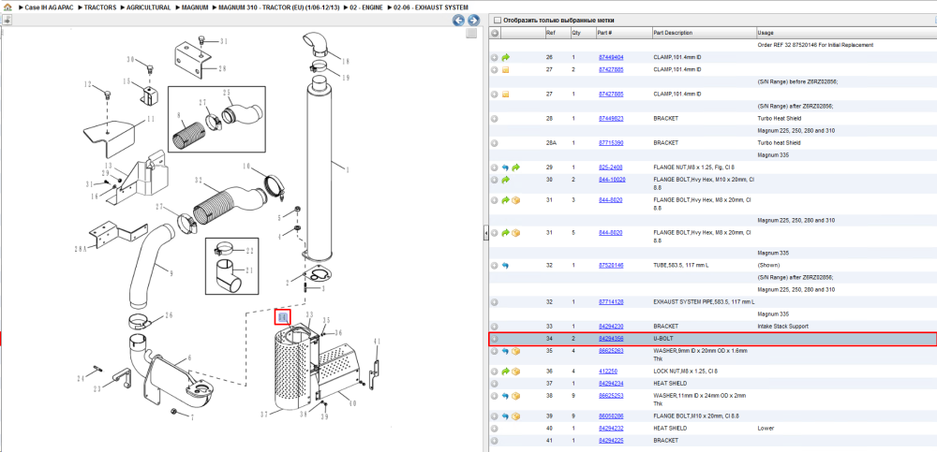Select the 'Intake Stack Support' usage text
937x452 pixels.
point(781,327)
